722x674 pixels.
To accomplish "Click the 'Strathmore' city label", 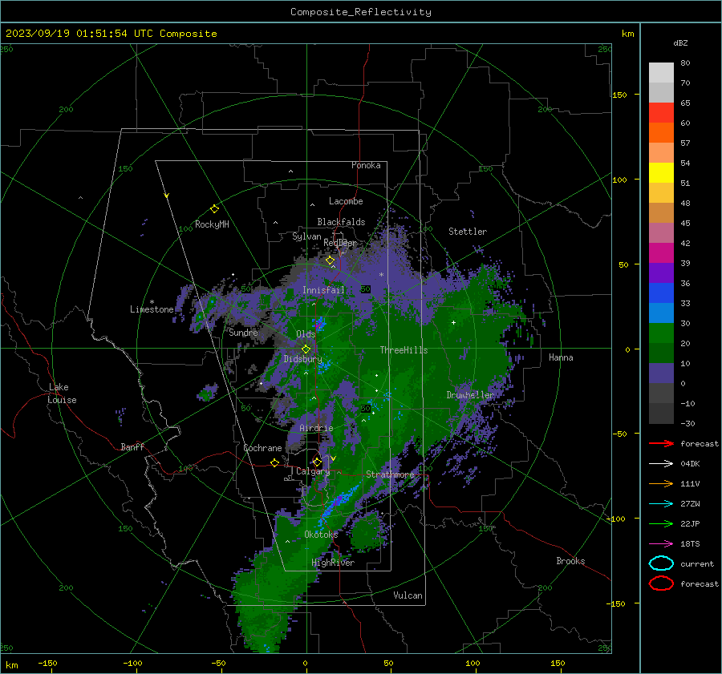I will [x=390, y=474].
